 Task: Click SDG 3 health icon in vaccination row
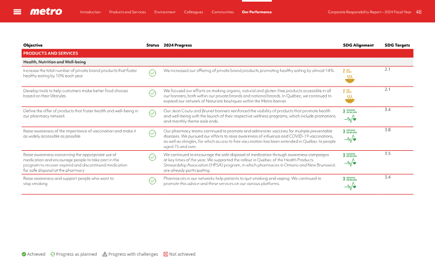350,136
